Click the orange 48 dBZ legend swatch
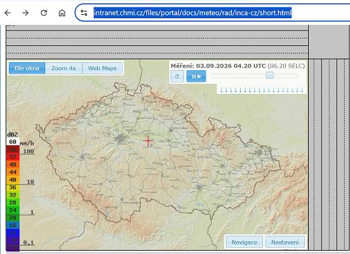350x254 pixels. coord(13,164)
